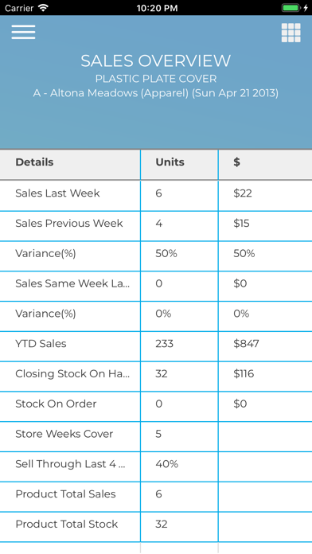Select the $847 YTD Sales value
Image resolution: width=312 pixels, height=554 pixels.
(246, 343)
